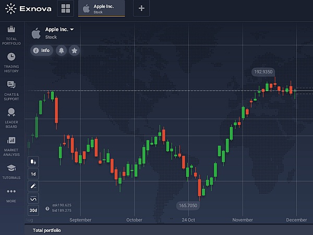Open Tutorials in sidebar
Viewport: 313px width, 235px height.
pos(11,172)
